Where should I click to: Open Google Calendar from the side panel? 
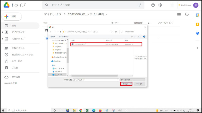tap(197, 15)
